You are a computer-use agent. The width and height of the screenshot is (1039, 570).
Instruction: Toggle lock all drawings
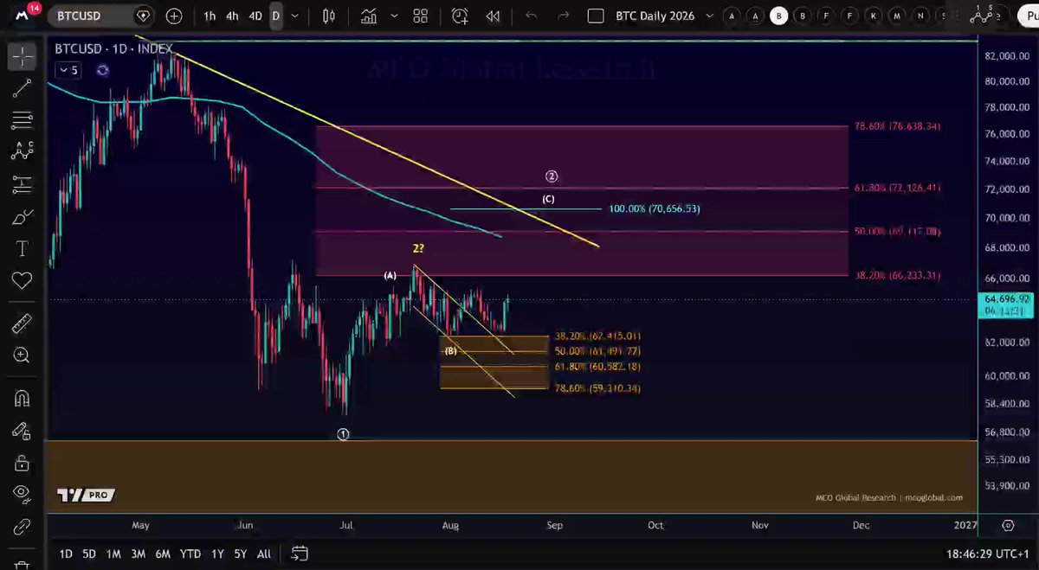(22, 462)
